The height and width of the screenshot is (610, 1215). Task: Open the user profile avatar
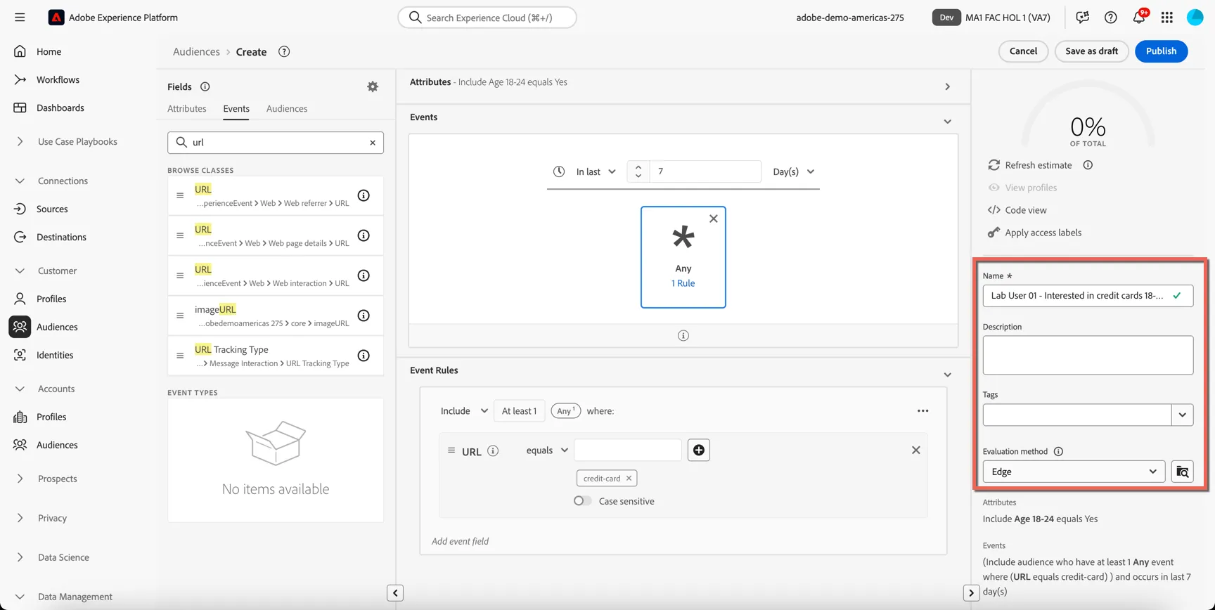coord(1195,18)
